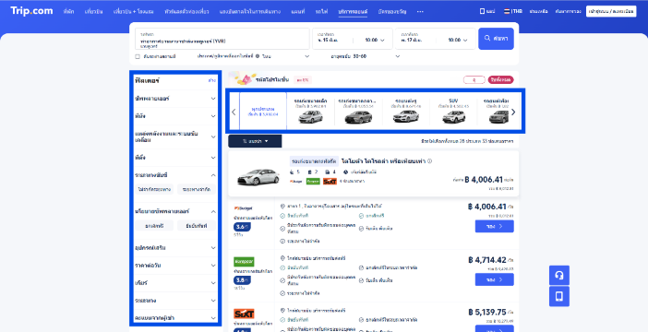648x332 pixels.
Task: Open the driver age 30-60 dropdown
Action: pos(366,56)
